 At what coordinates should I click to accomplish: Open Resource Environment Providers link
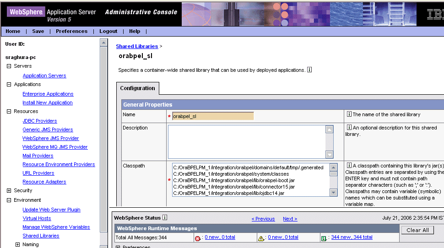[59, 164]
